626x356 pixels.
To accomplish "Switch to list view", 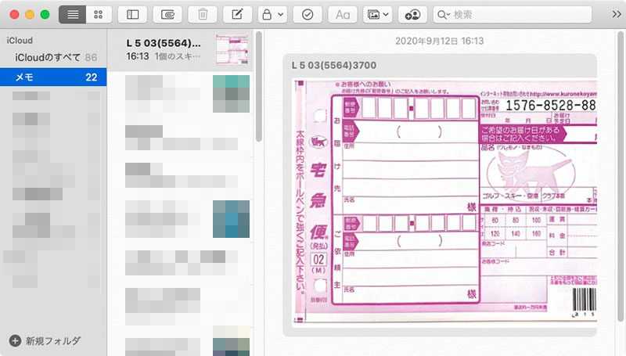I will [72, 15].
